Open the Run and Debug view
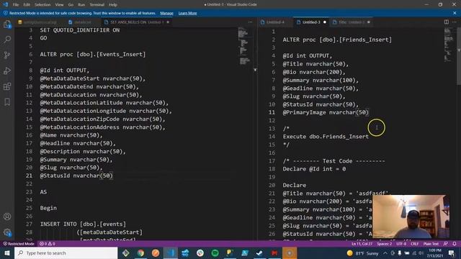The width and height of the screenshot is (461, 259). coord(7,71)
